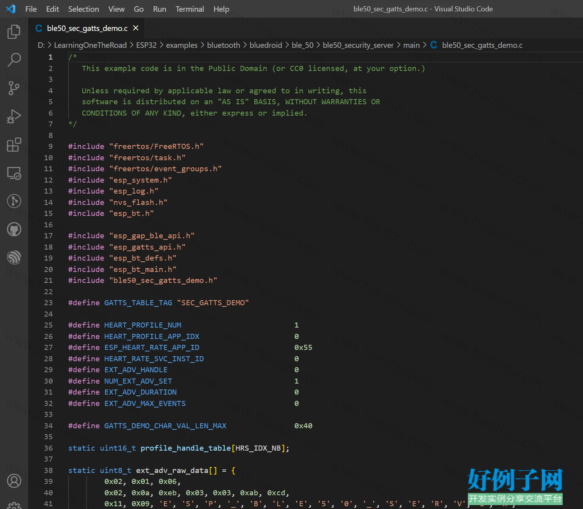Viewport: 583px width, 509px height.
Task: Click the D: drive breadcrumb
Action: [x=41, y=45]
